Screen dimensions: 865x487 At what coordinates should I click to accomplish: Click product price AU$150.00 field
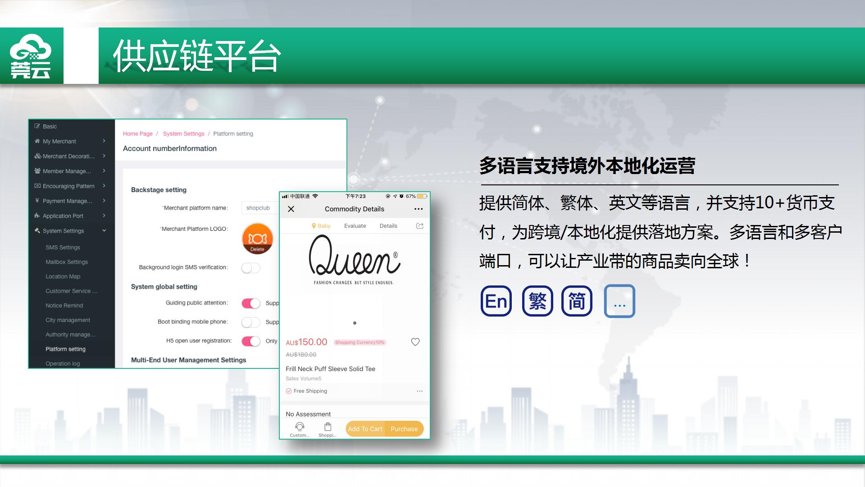(306, 342)
